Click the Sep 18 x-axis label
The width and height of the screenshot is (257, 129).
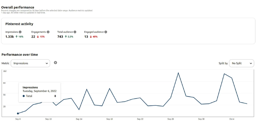pyautogui.click(x=109, y=119)
